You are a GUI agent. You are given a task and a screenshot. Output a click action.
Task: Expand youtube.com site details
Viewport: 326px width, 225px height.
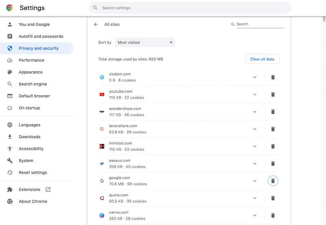(255, 95)
